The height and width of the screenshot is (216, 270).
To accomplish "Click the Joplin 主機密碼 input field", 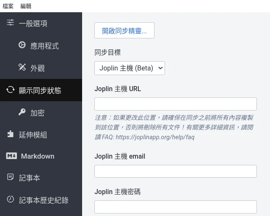I will [x=175, y=207].
